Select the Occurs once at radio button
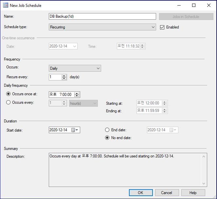 pyautogui.click(x=8, y=94)
